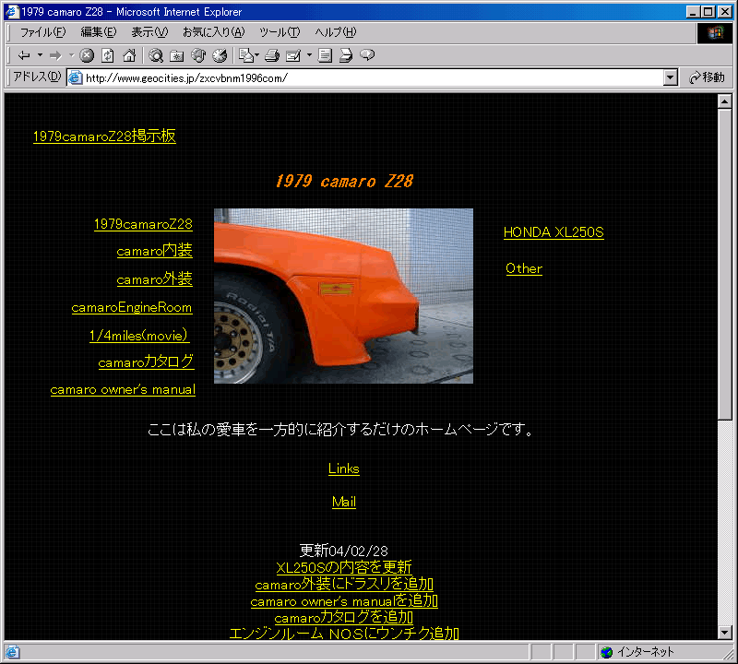Click the Discuss document toolbar icon
The height and width of the screenshot is (664, 738).
[325, 55]
